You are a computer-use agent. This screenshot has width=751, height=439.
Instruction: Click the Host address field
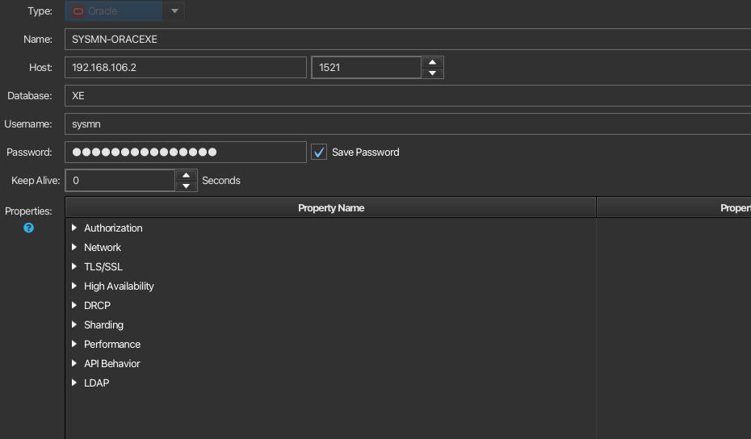[x=186, y=68]
